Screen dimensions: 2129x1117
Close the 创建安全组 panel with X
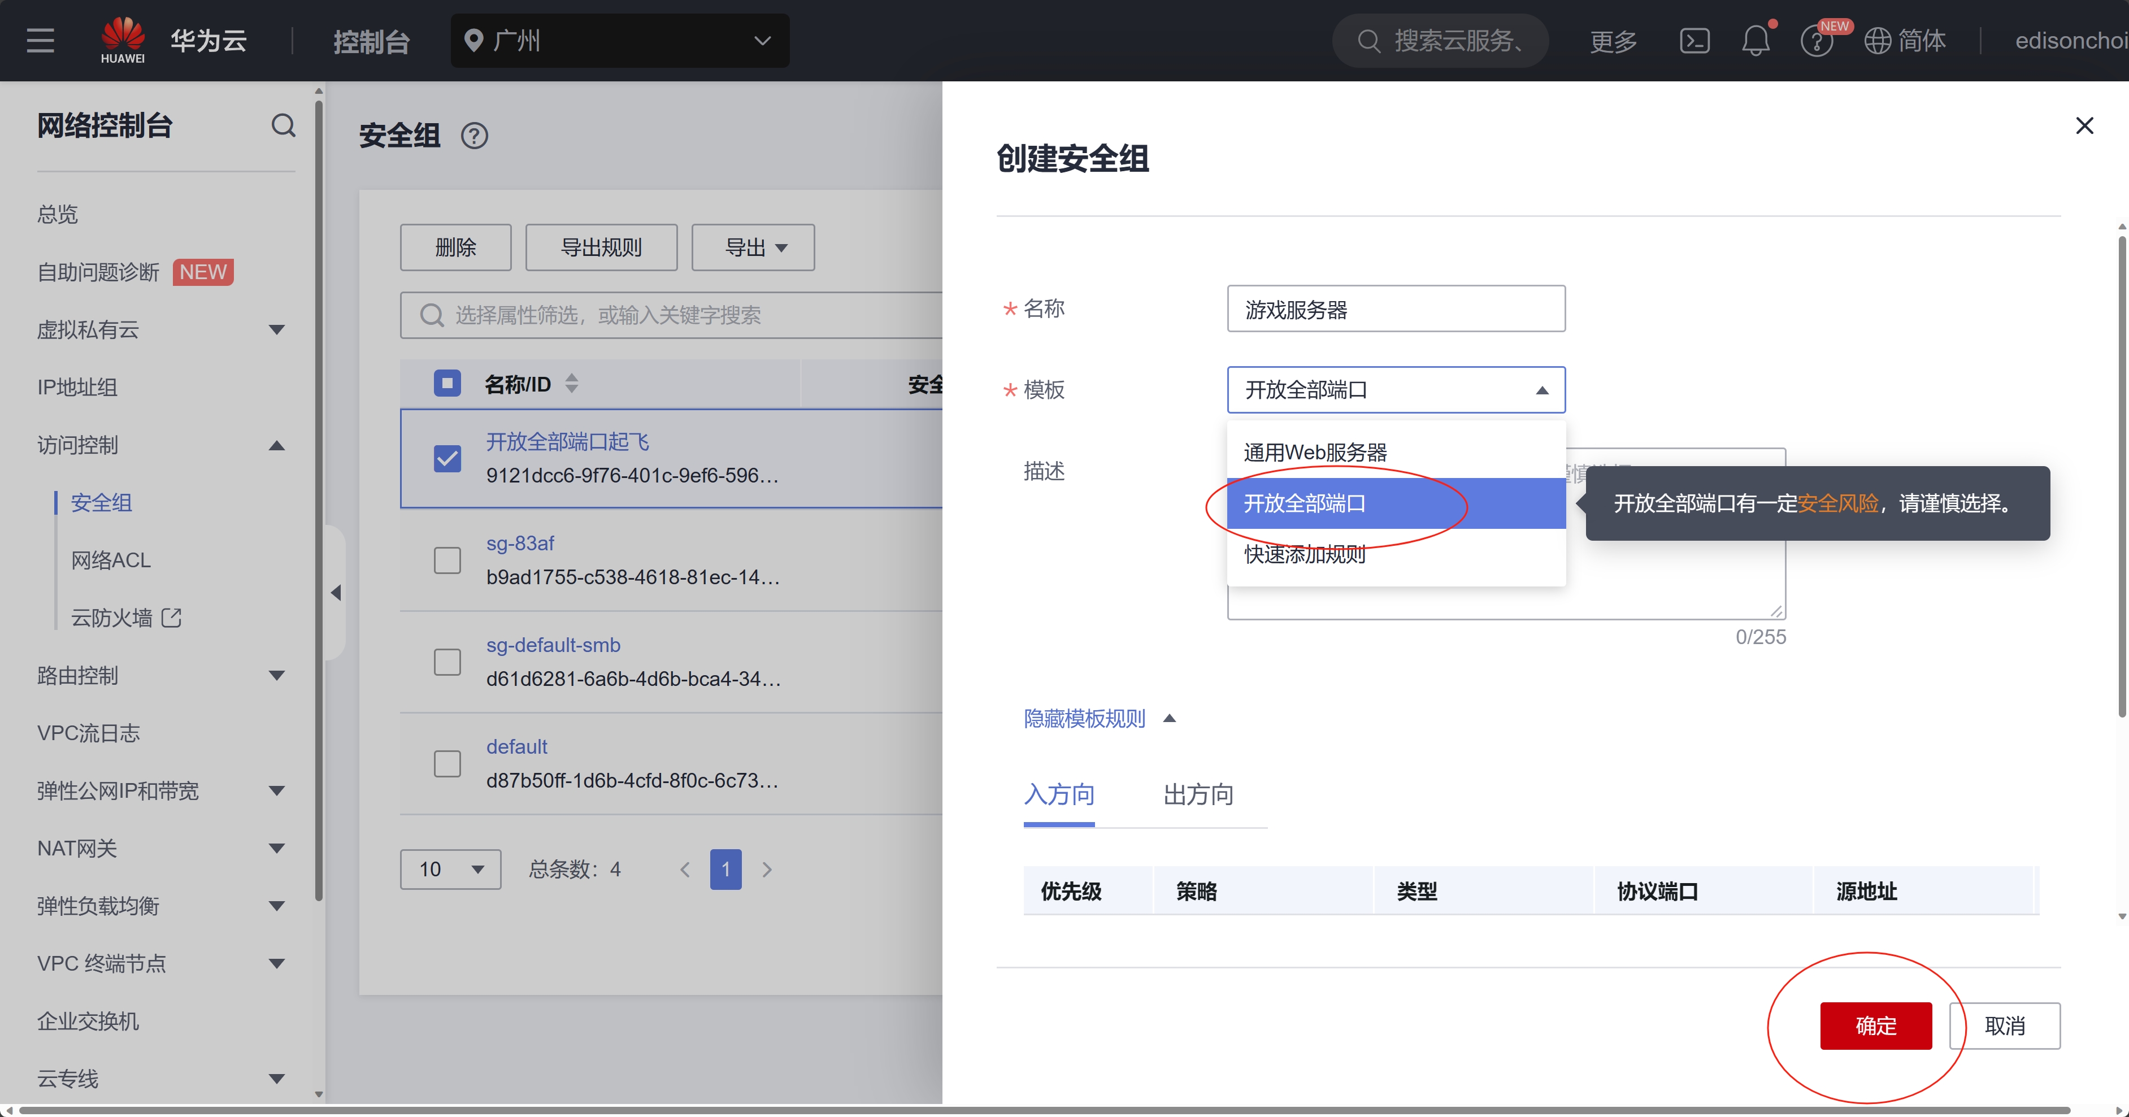[x=2084, y=125]
